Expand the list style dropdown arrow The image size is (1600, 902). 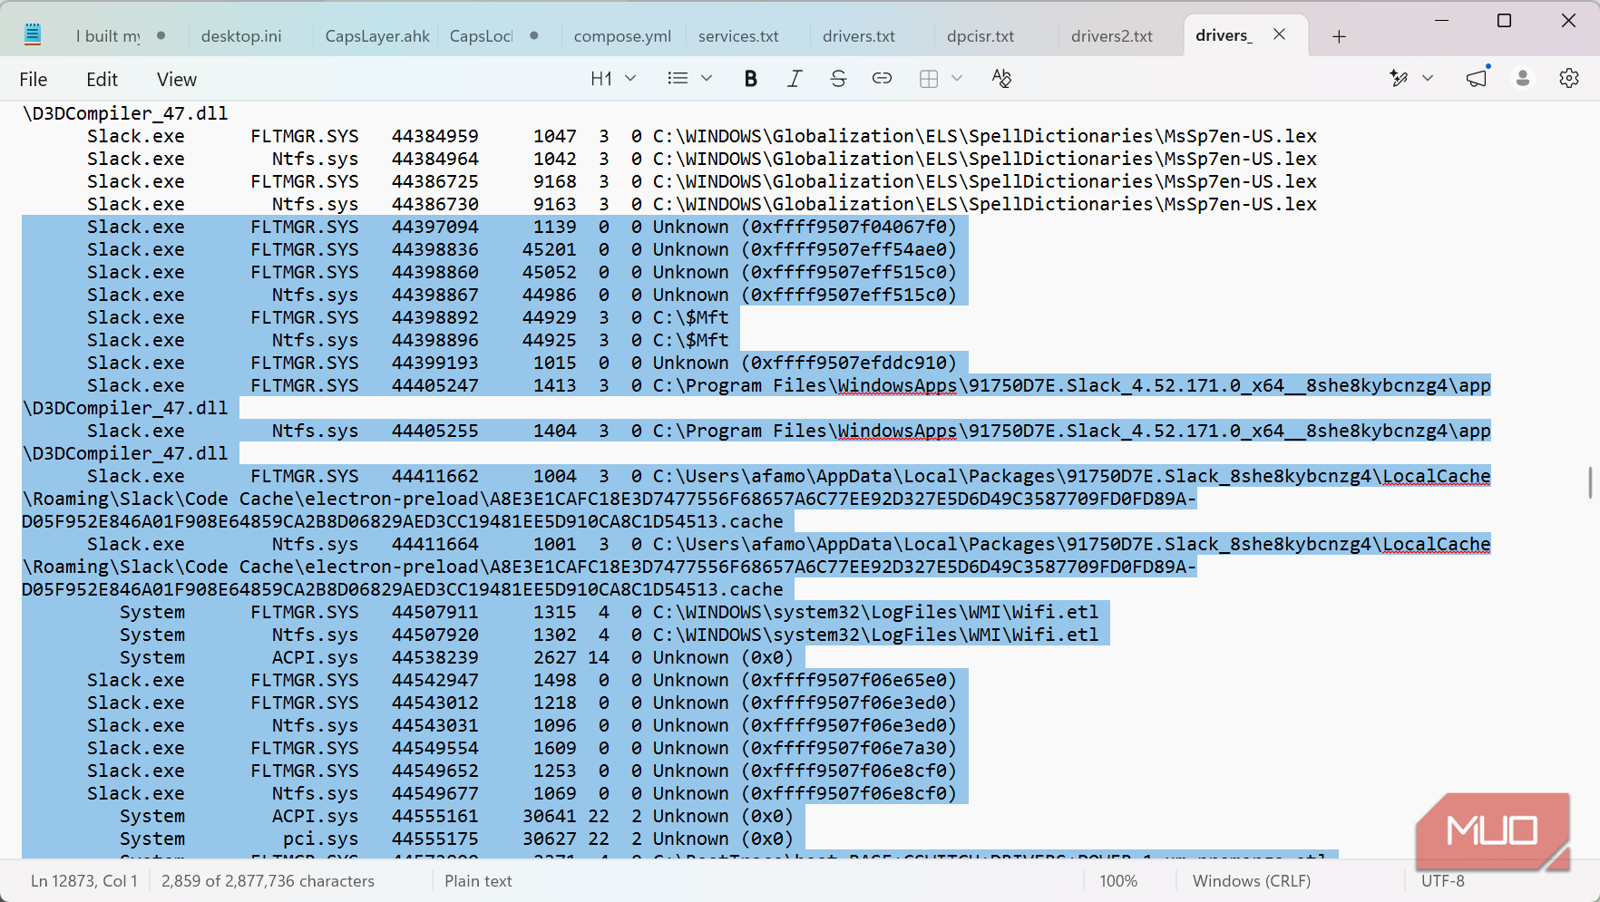[707, 79]
